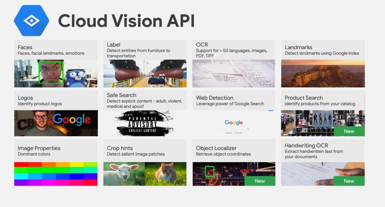Image resolution: width=385 pixels, height=207 pixels.
Task: Open the Label card heading
Action: click(x=114, y=45)
